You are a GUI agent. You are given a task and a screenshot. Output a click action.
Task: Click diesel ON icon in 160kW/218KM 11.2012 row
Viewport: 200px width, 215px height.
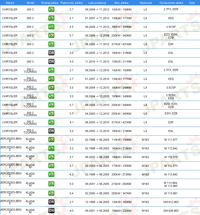coord(51,53)
